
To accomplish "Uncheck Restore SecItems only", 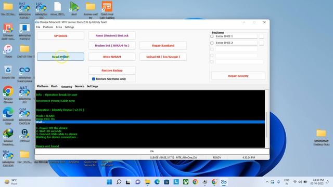I will (94, 79).
